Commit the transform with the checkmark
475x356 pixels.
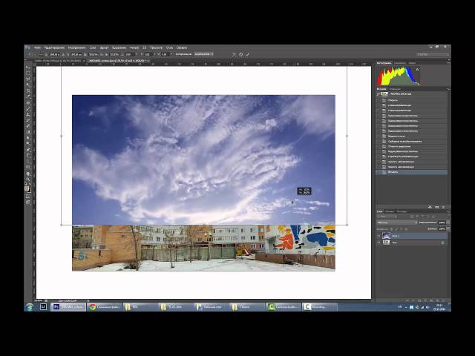[247, 54]
